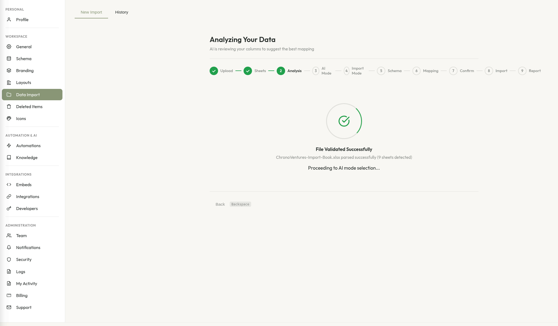Click the completed Sheets step circle
Screen dimensions: 558x326
pos(248,71)
